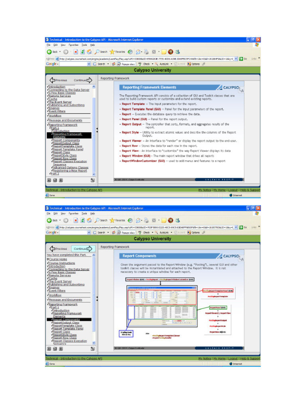Open Search from the upper window's toolbar
This screenshot has width=306, height=408.
point(101,52)
